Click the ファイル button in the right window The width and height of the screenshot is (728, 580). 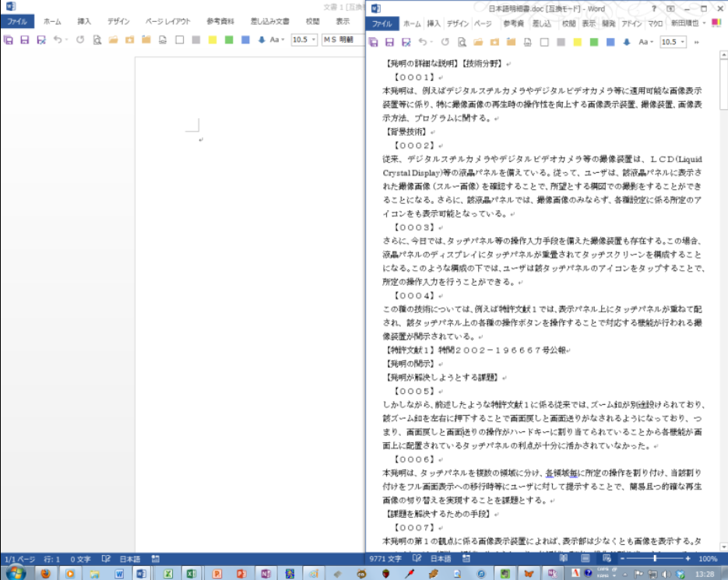coord(382,24)
